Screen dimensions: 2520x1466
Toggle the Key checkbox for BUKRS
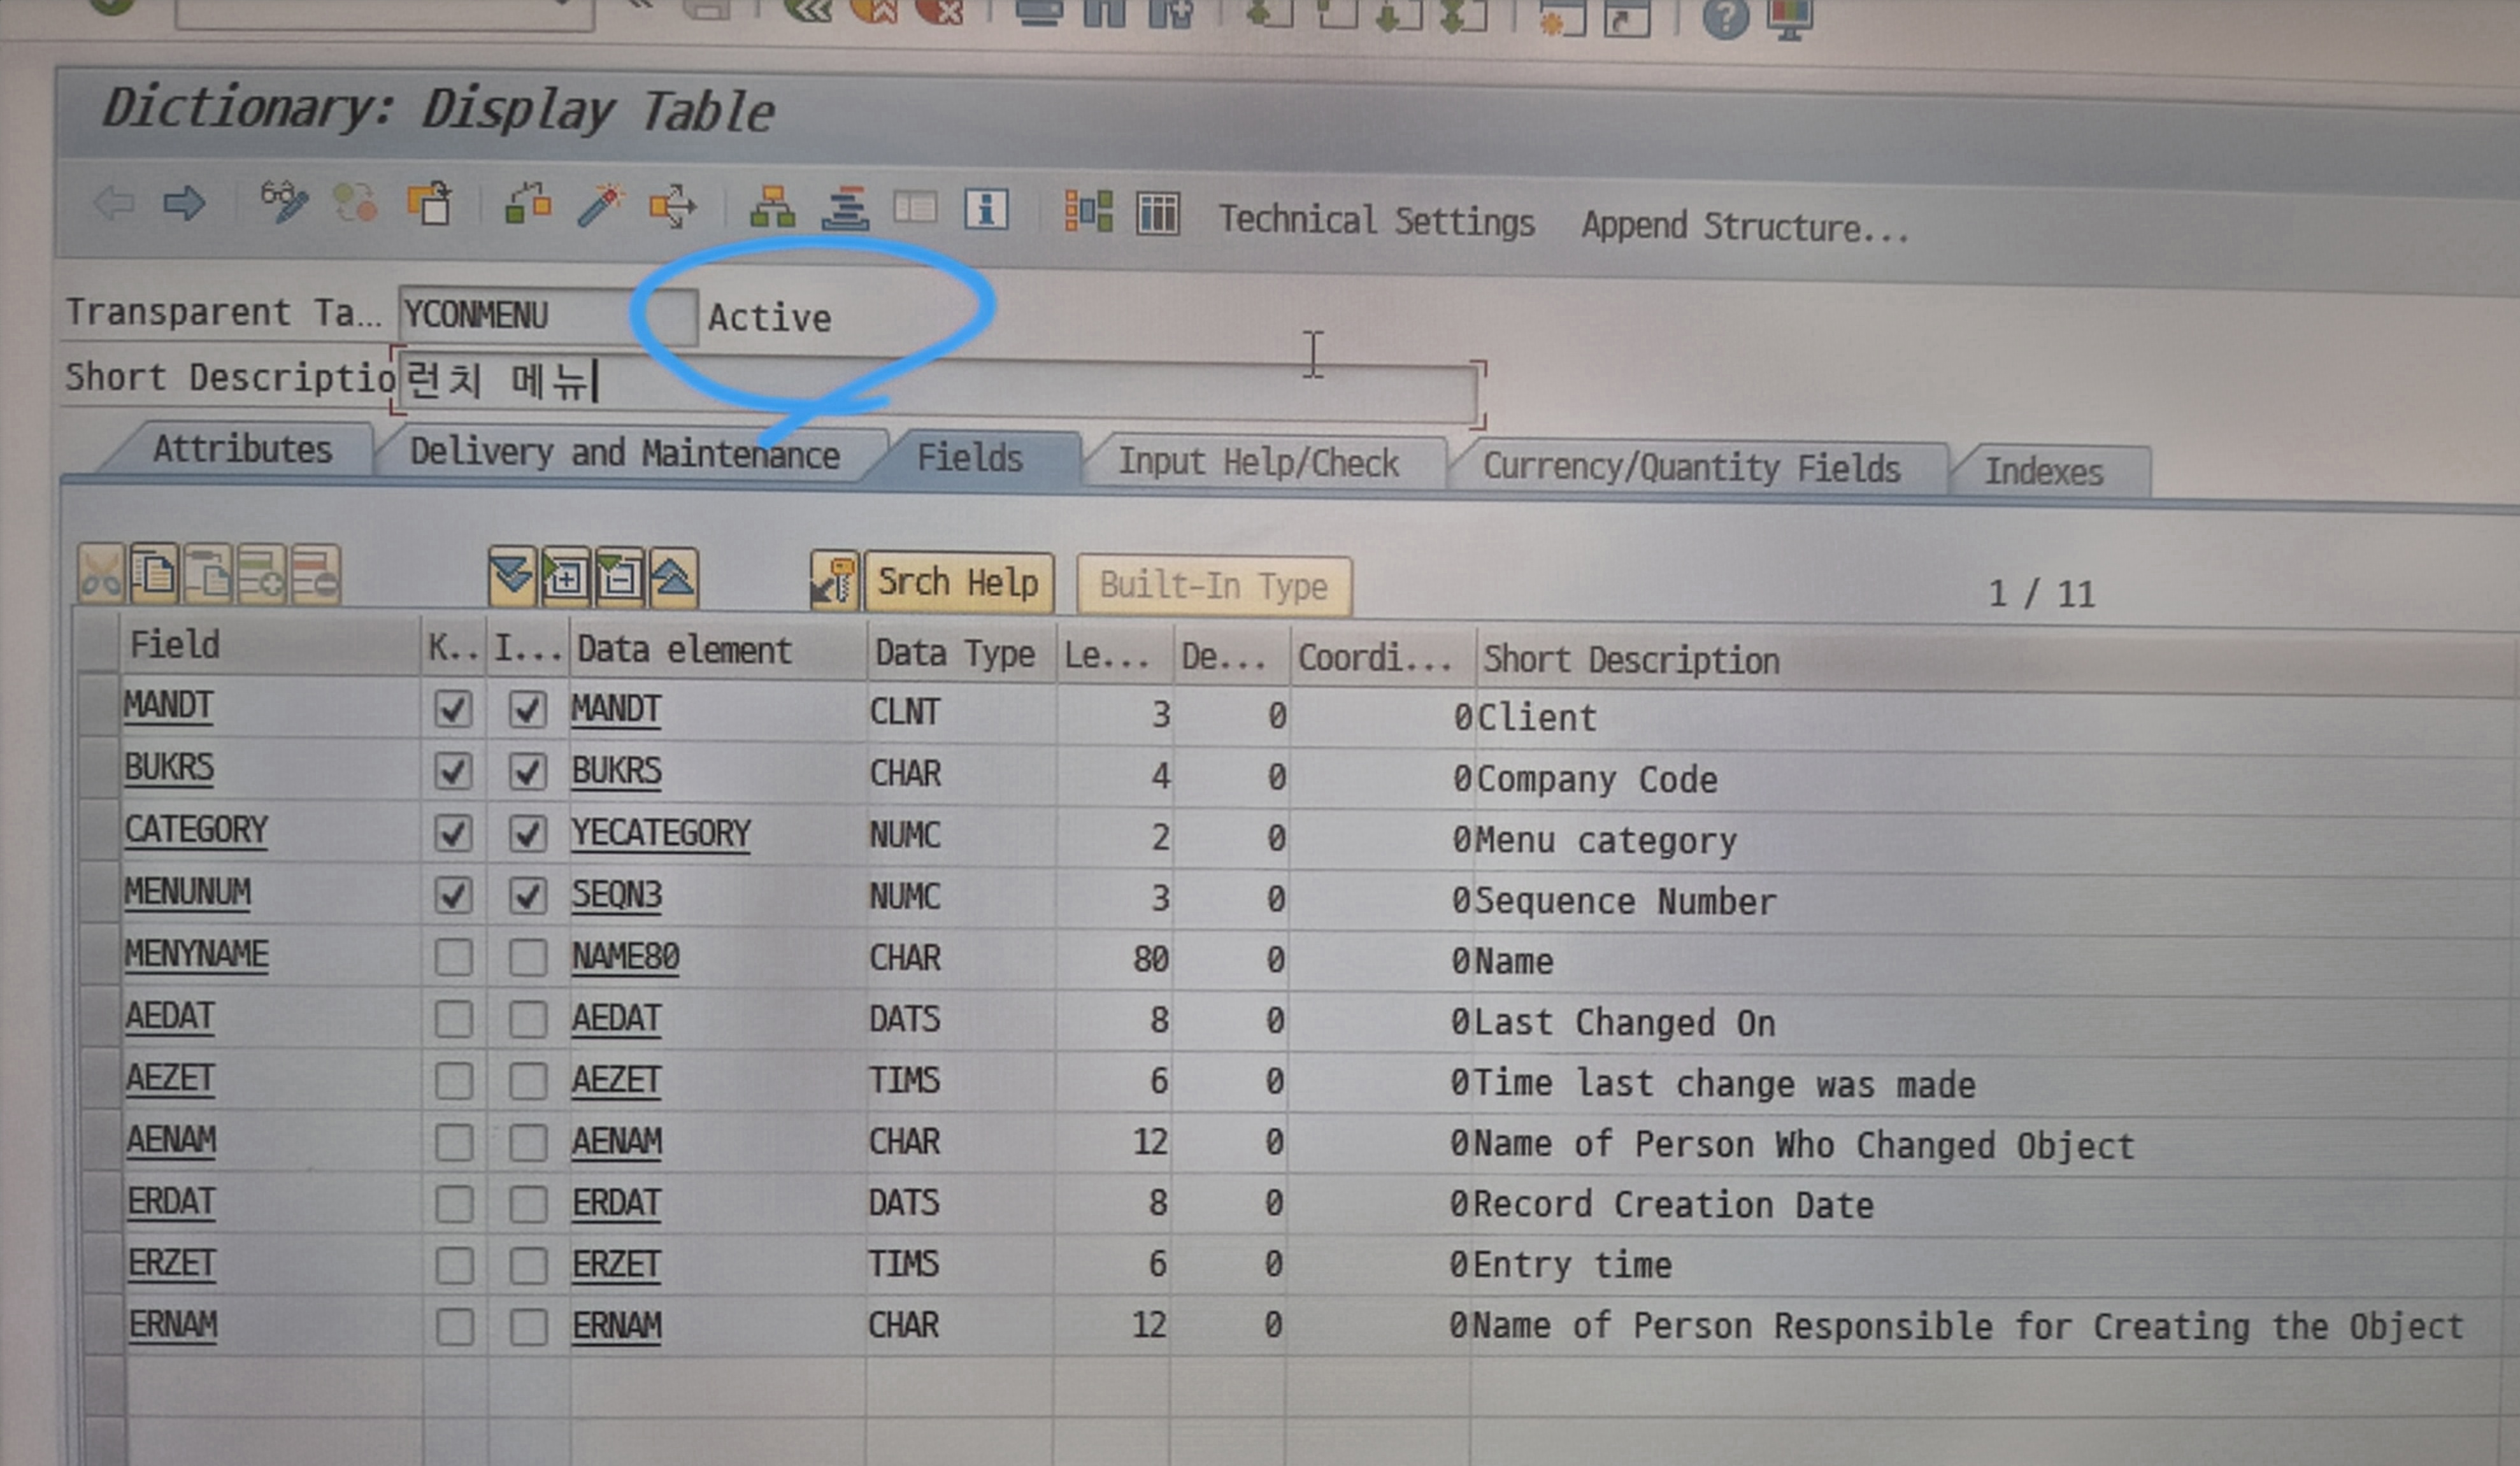coord(453,771)
